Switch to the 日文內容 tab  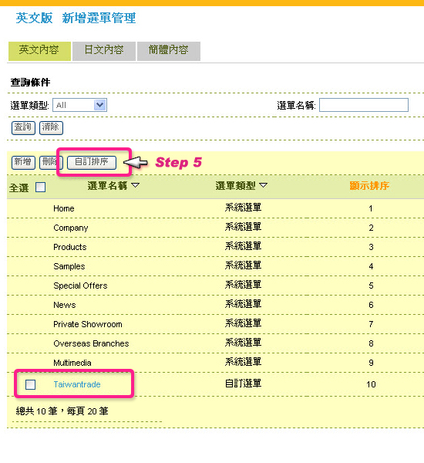click(104, 51)
